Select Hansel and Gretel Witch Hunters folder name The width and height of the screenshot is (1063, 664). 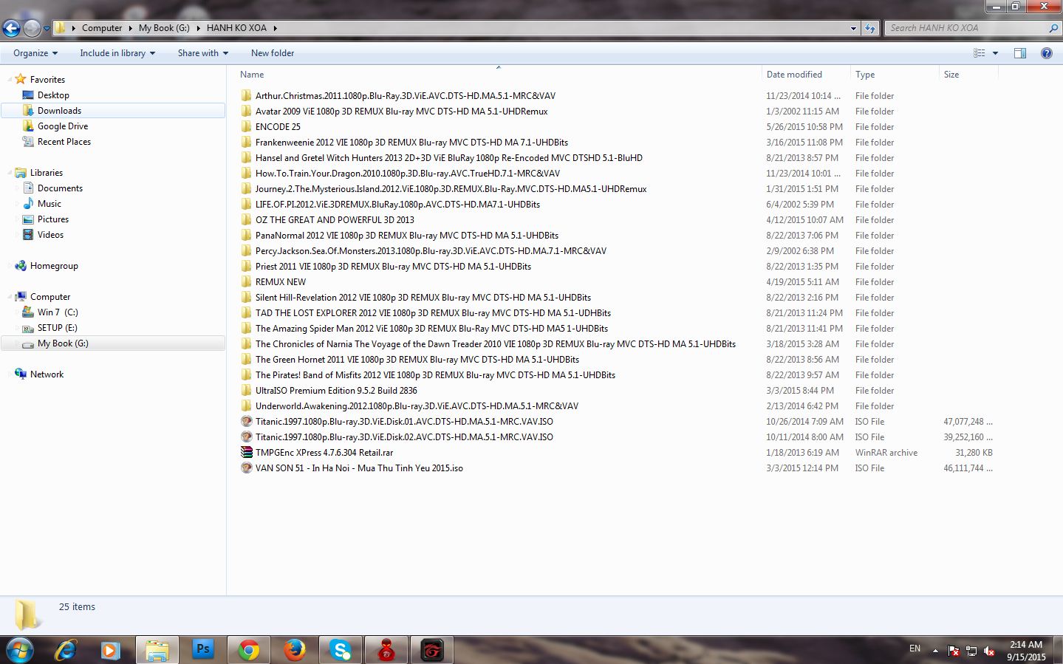tap(449, 158)
